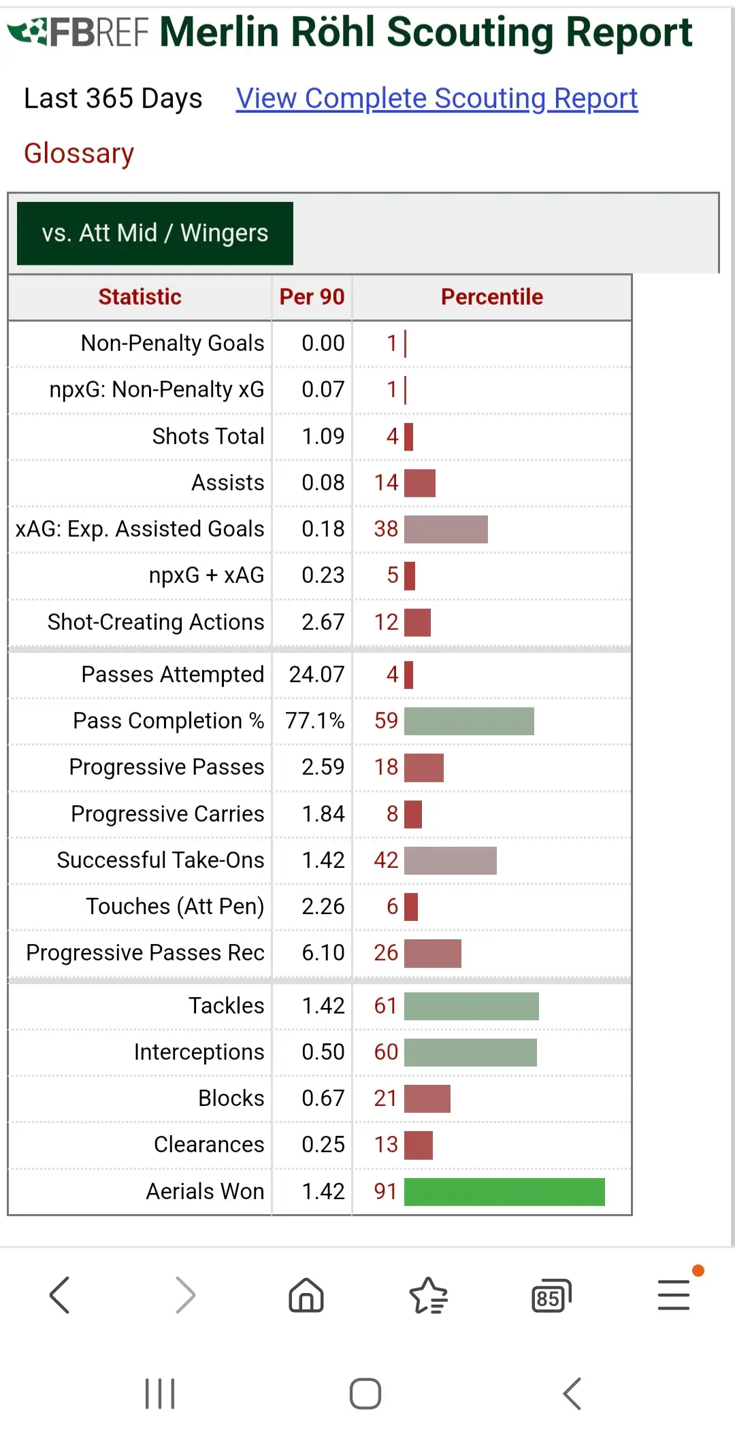Click the Merlin Röhl Scouting Report heading
The image size is (735, 1442).
(x=425, y=32)
